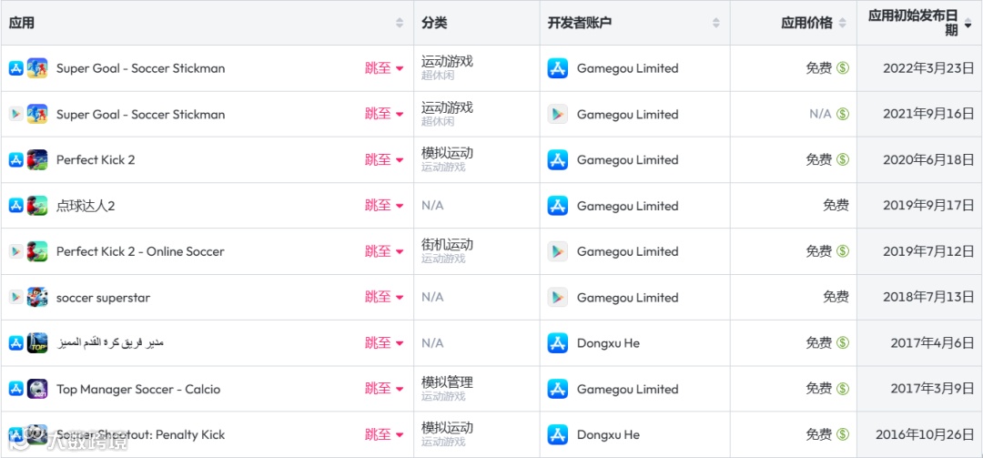Image resolution: width=983 pixels, height=458 pixels.
Task: Click the app icon in the 2017年4月6日 row
Action: click(37, 343)
